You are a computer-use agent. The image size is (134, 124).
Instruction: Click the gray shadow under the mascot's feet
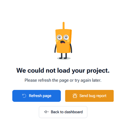(64, 58)
